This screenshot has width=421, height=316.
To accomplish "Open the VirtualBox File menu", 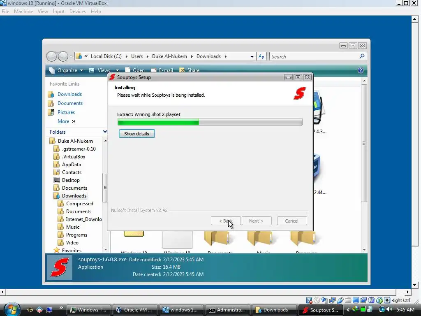I will pyautogui.click(x=5, y=12).
